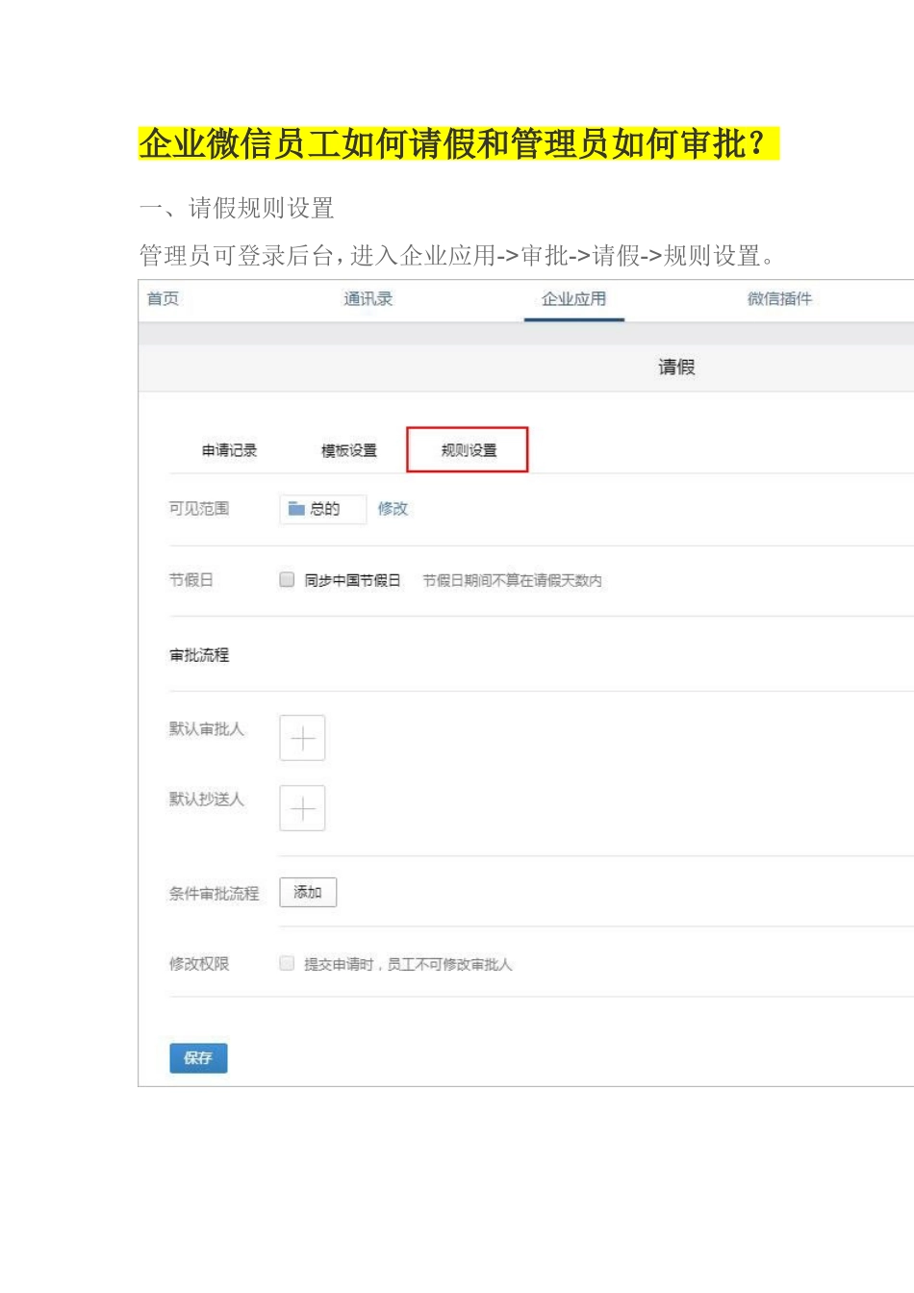Click the 节假日期间不算在请假天数内 hint text

point(513,580)
